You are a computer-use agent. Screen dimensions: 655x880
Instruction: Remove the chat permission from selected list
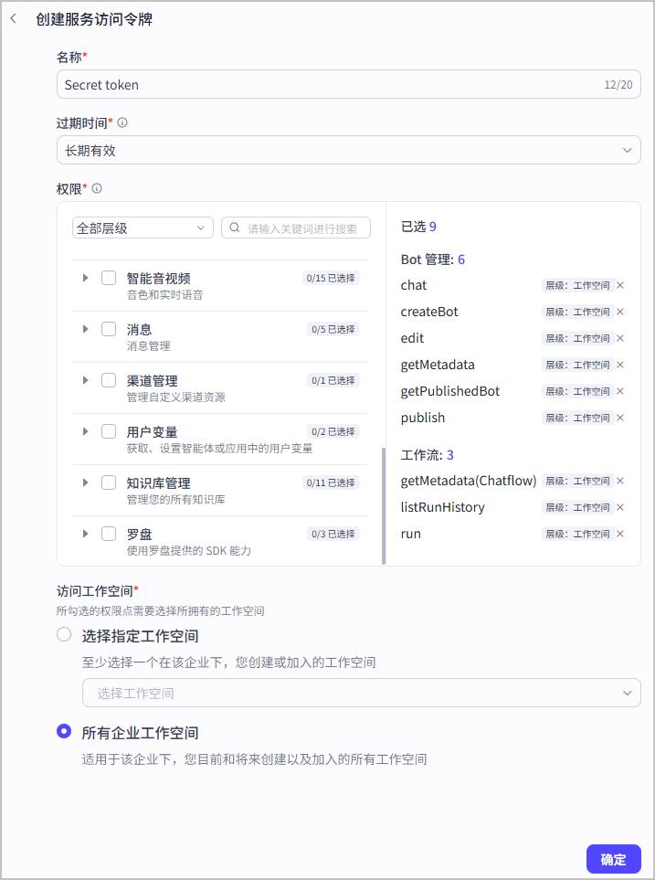tap(620, 285)
